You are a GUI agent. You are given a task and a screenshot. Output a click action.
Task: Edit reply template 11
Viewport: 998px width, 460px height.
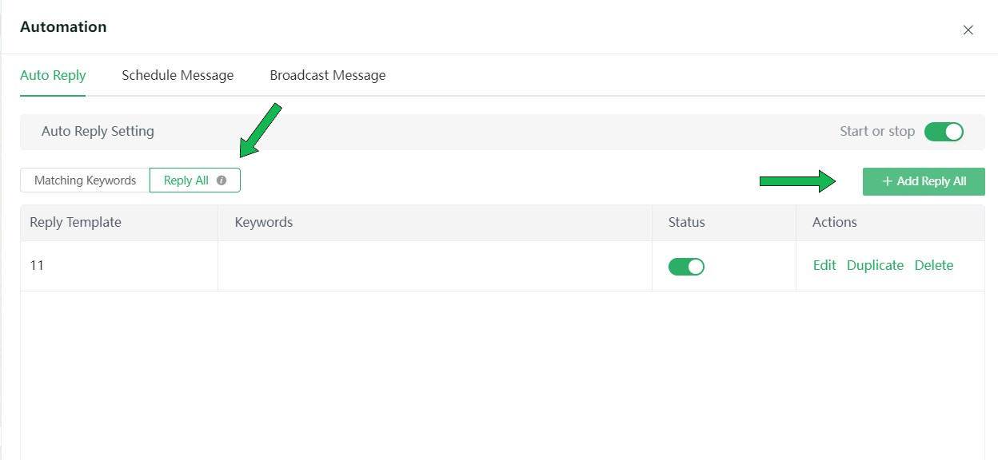[824, 265]
